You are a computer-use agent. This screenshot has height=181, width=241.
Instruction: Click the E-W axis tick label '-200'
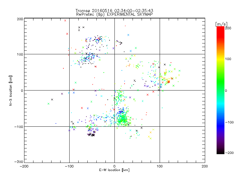[24, 166]
